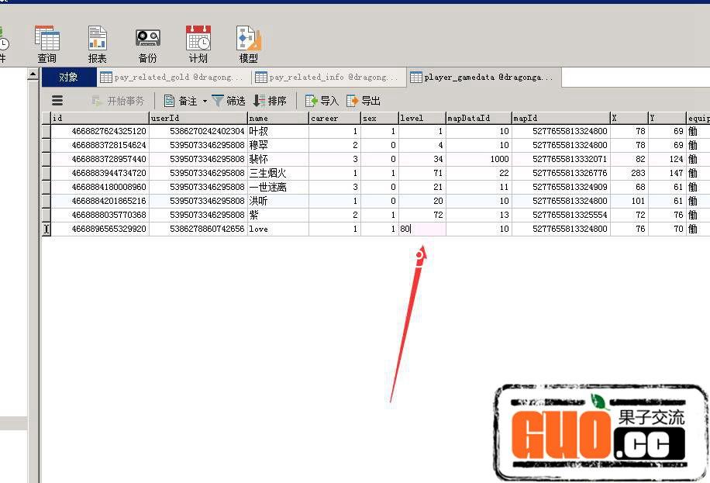Click the name cell containing 三生烟火

click(277, 173)
